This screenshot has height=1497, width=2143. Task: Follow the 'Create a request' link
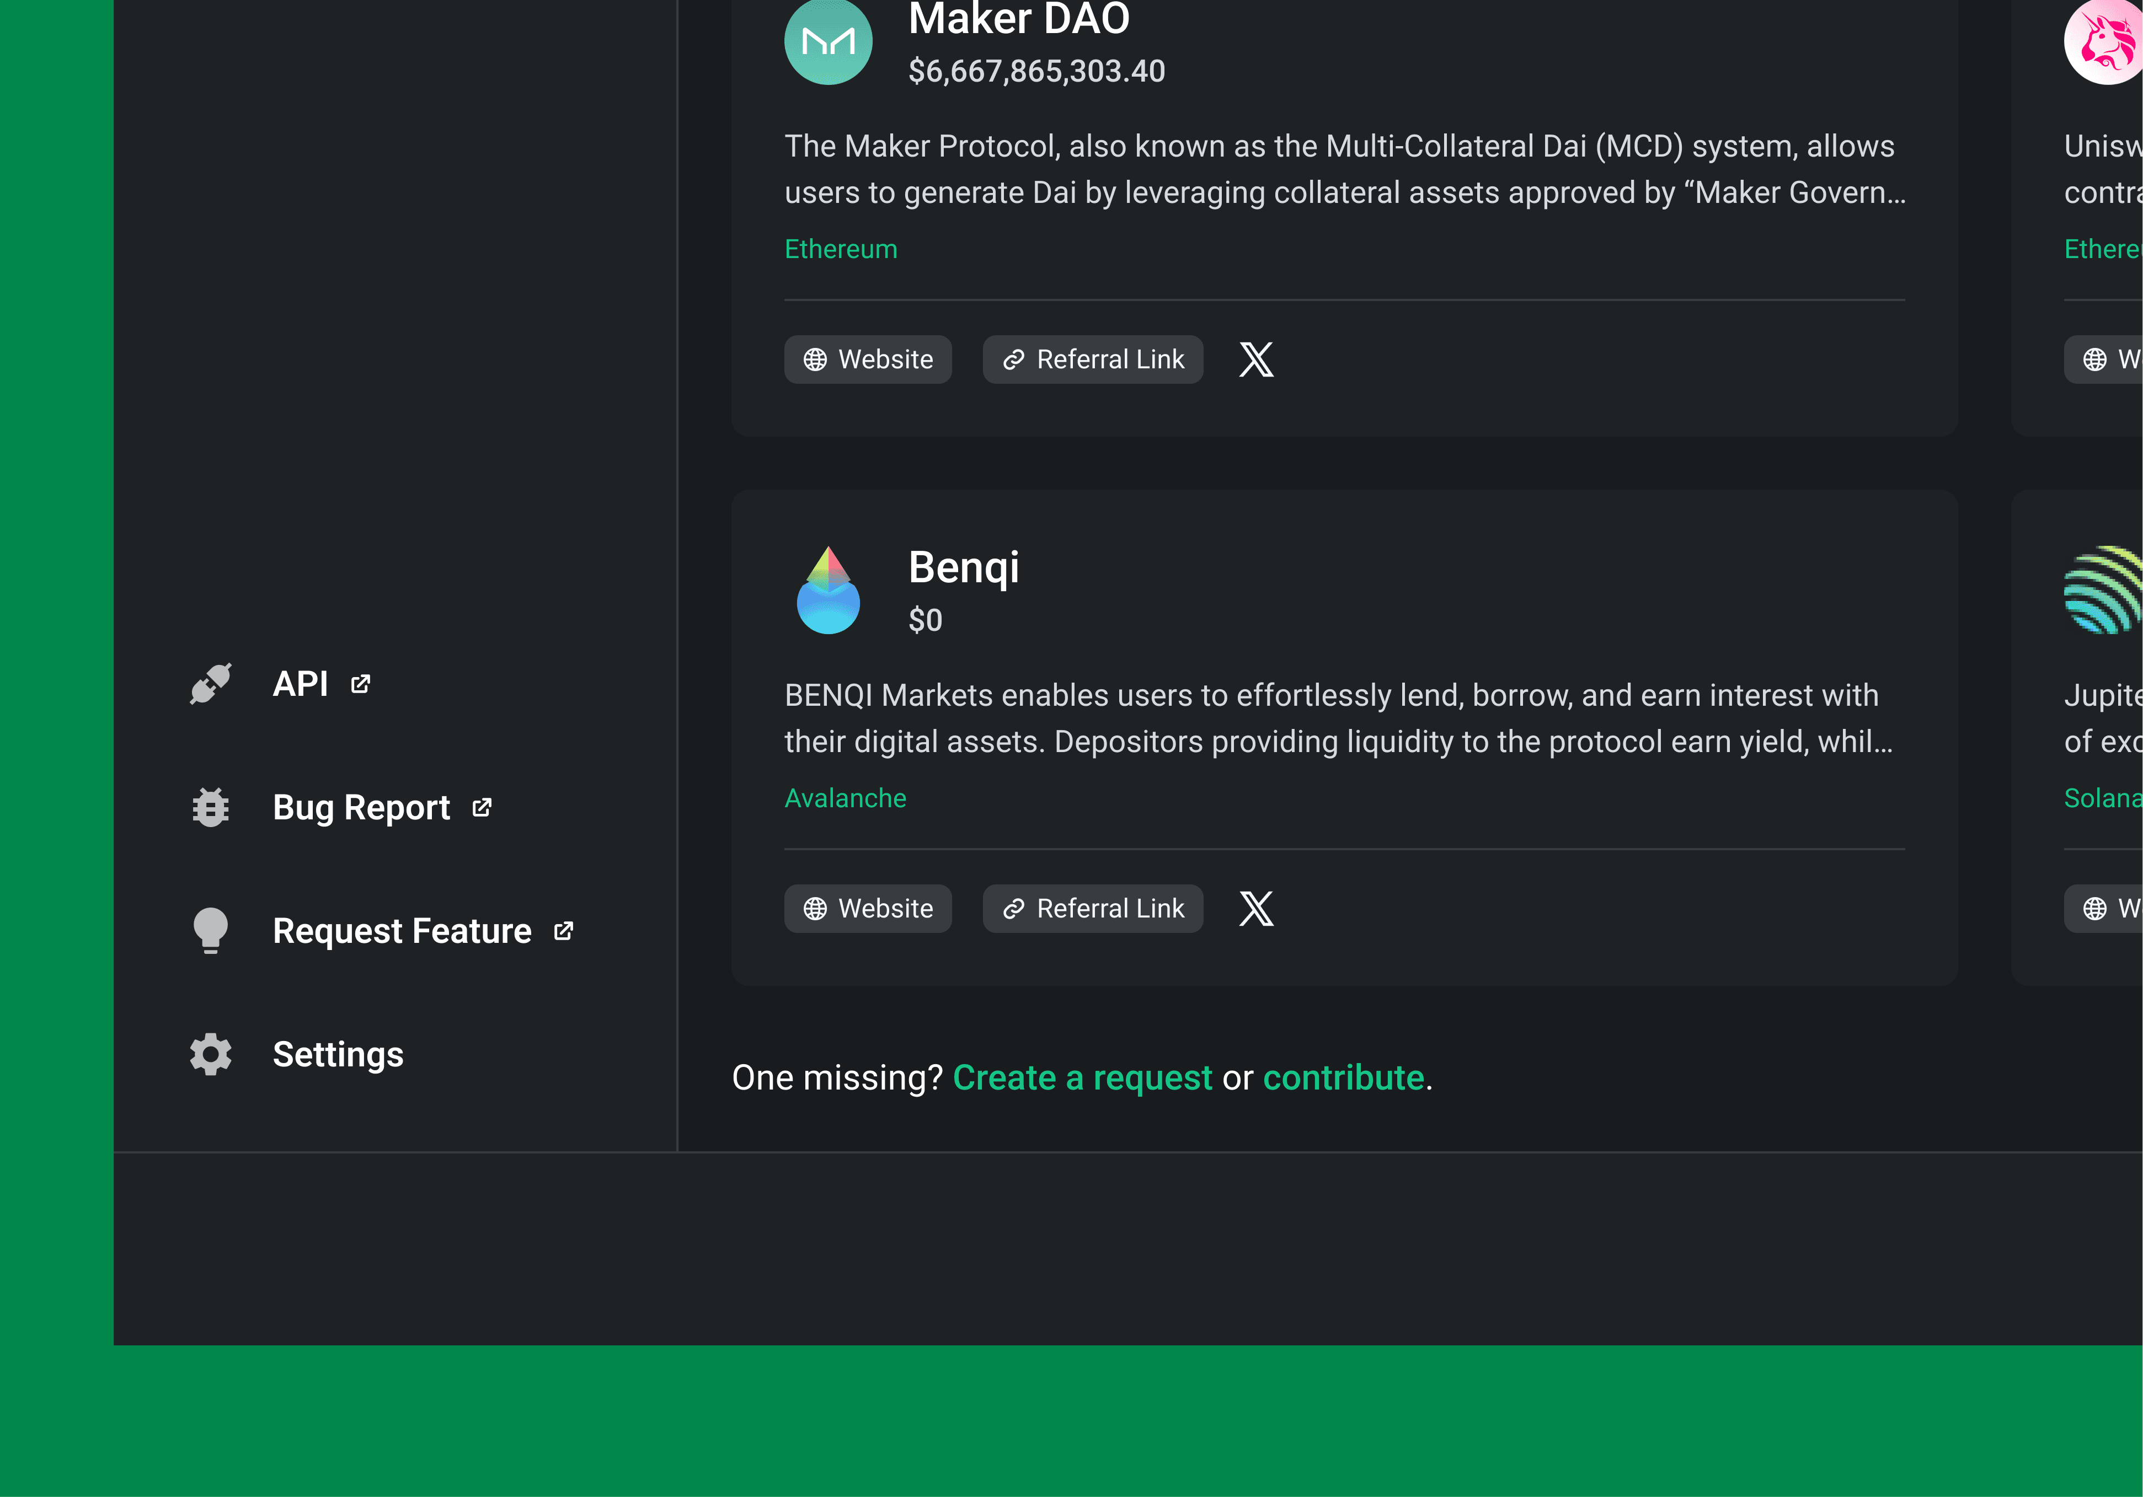(x=1083, y=1078)
